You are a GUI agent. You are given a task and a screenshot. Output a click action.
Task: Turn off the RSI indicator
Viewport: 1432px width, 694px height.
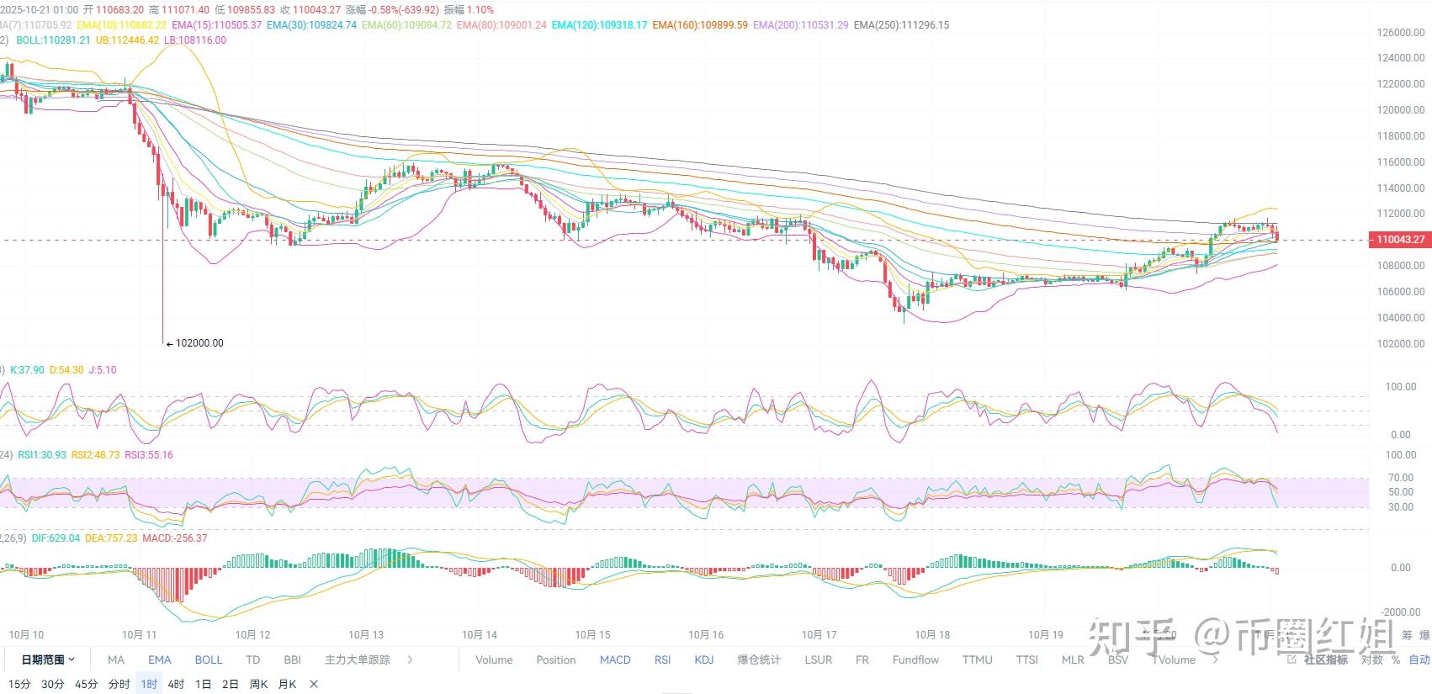pos(662,660)
